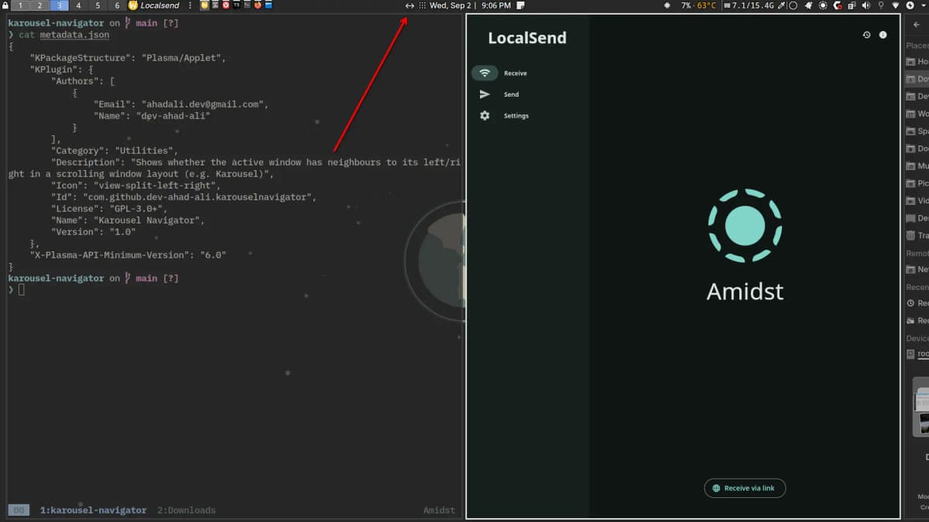Click metadata.json in the terminal command
The height and width of the screenshot is (522, 929).
(x=73, y=35)
